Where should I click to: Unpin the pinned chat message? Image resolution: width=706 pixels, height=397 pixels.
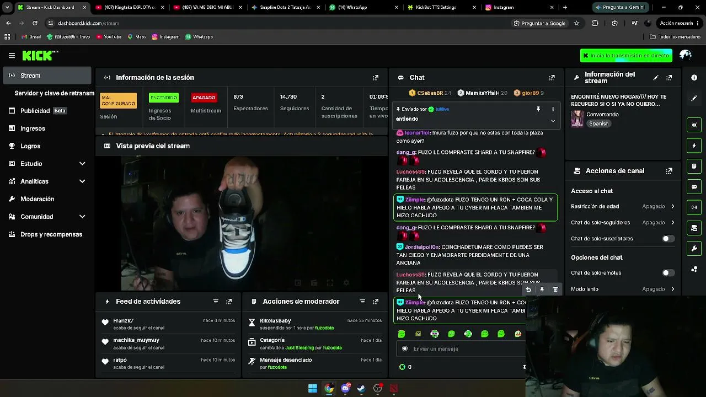(x=538, y=109)
